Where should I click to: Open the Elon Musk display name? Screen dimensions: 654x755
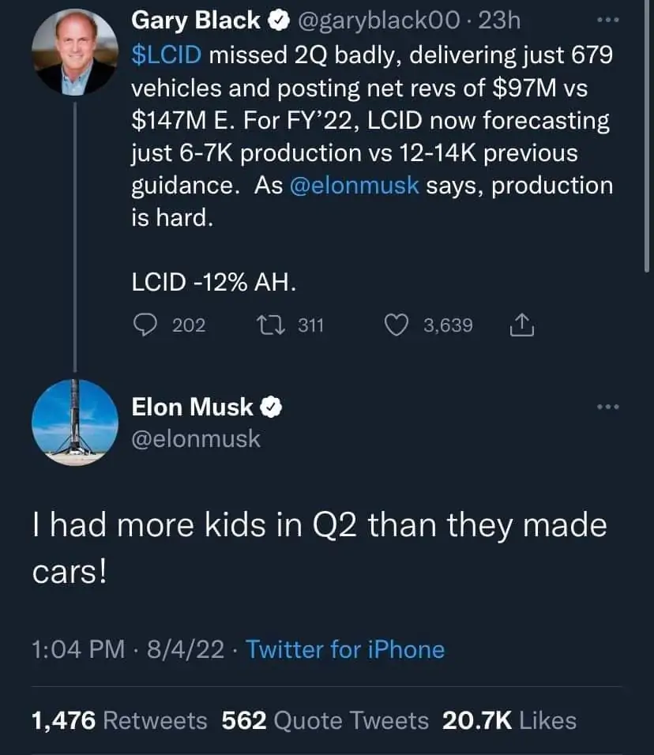(192, 407)
